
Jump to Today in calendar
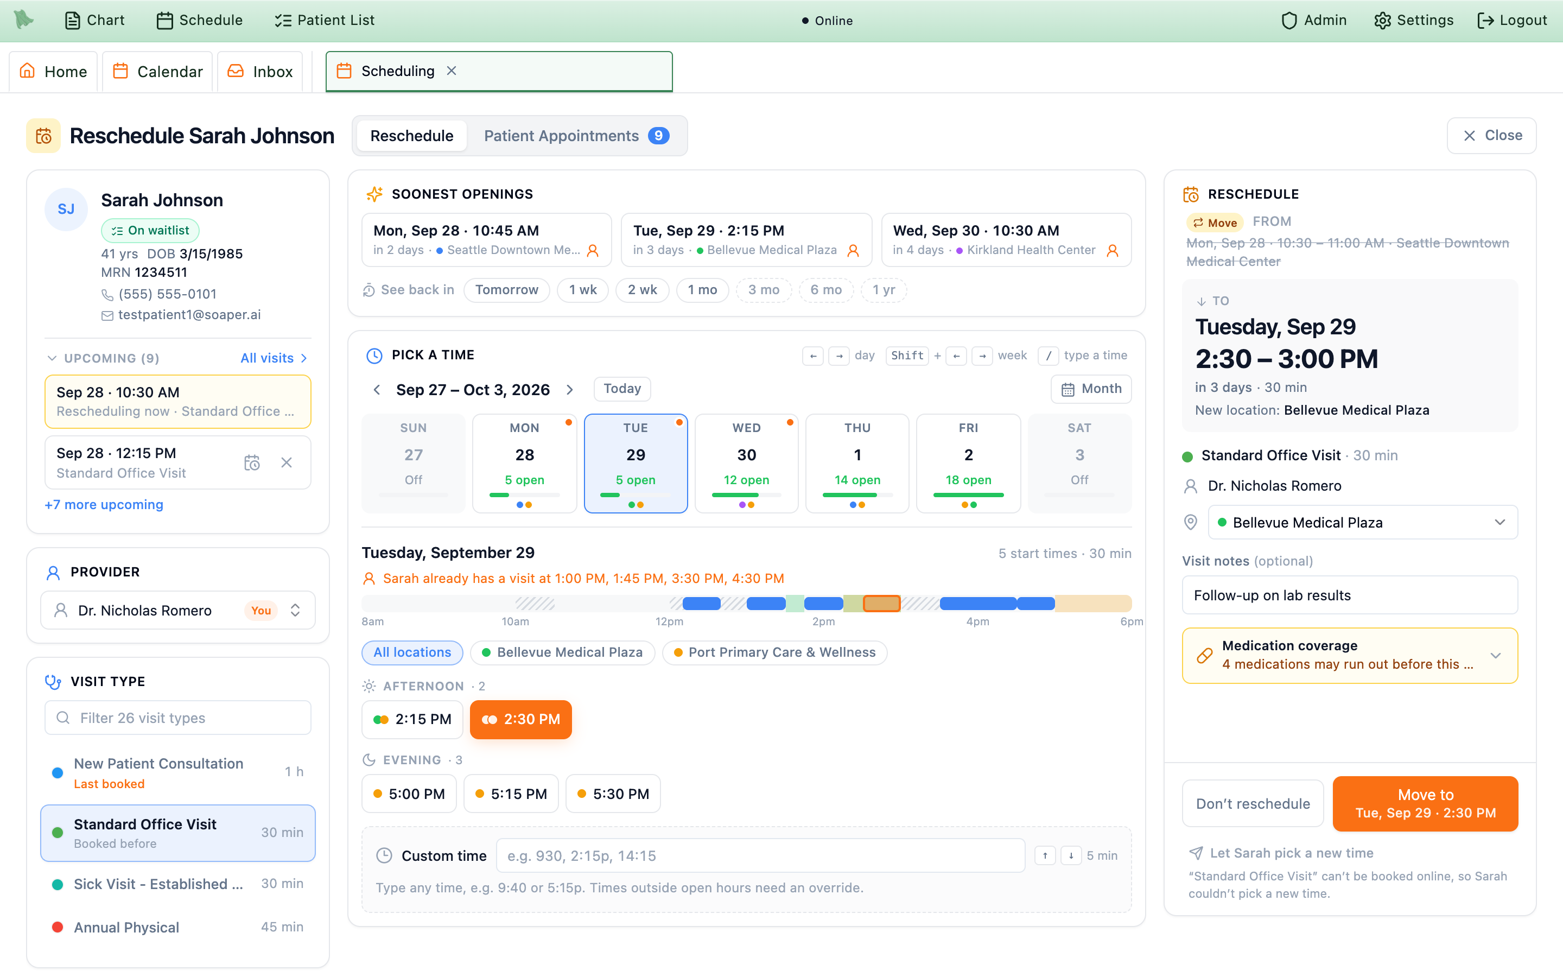click(x=622, y=389)
